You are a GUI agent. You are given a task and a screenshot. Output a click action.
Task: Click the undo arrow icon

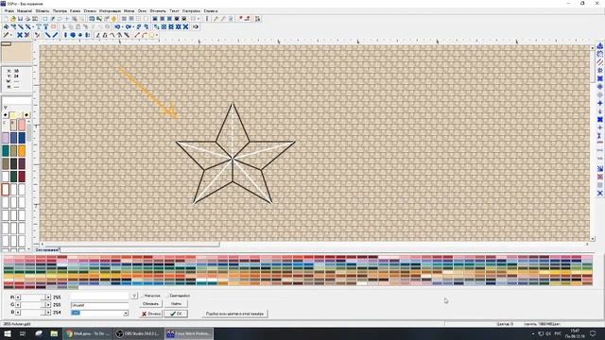tap(117, 26)
